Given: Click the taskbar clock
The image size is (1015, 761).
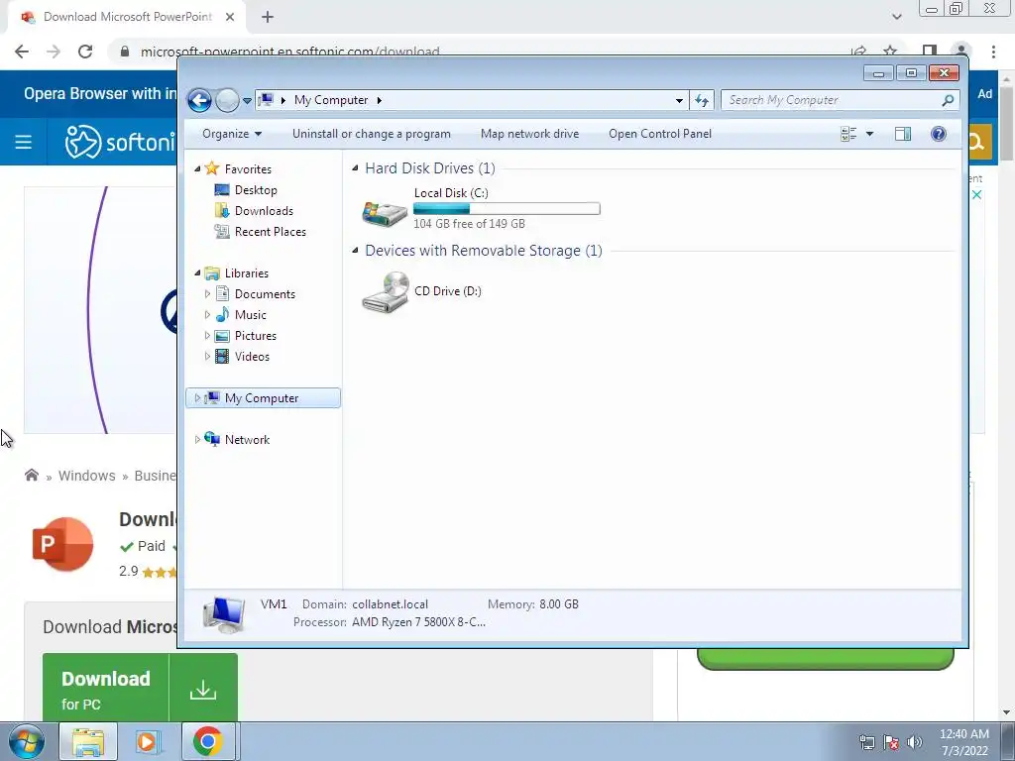Looking at the screenshot, I should (963, 742).
